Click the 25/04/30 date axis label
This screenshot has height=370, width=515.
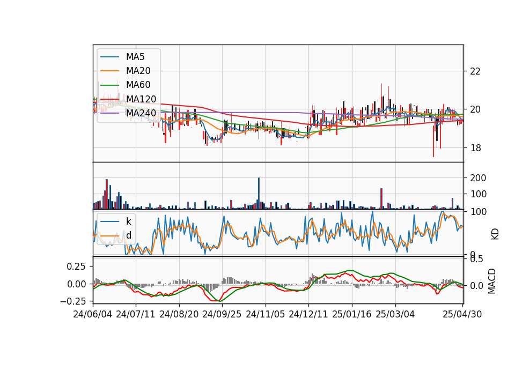(462, 314)
